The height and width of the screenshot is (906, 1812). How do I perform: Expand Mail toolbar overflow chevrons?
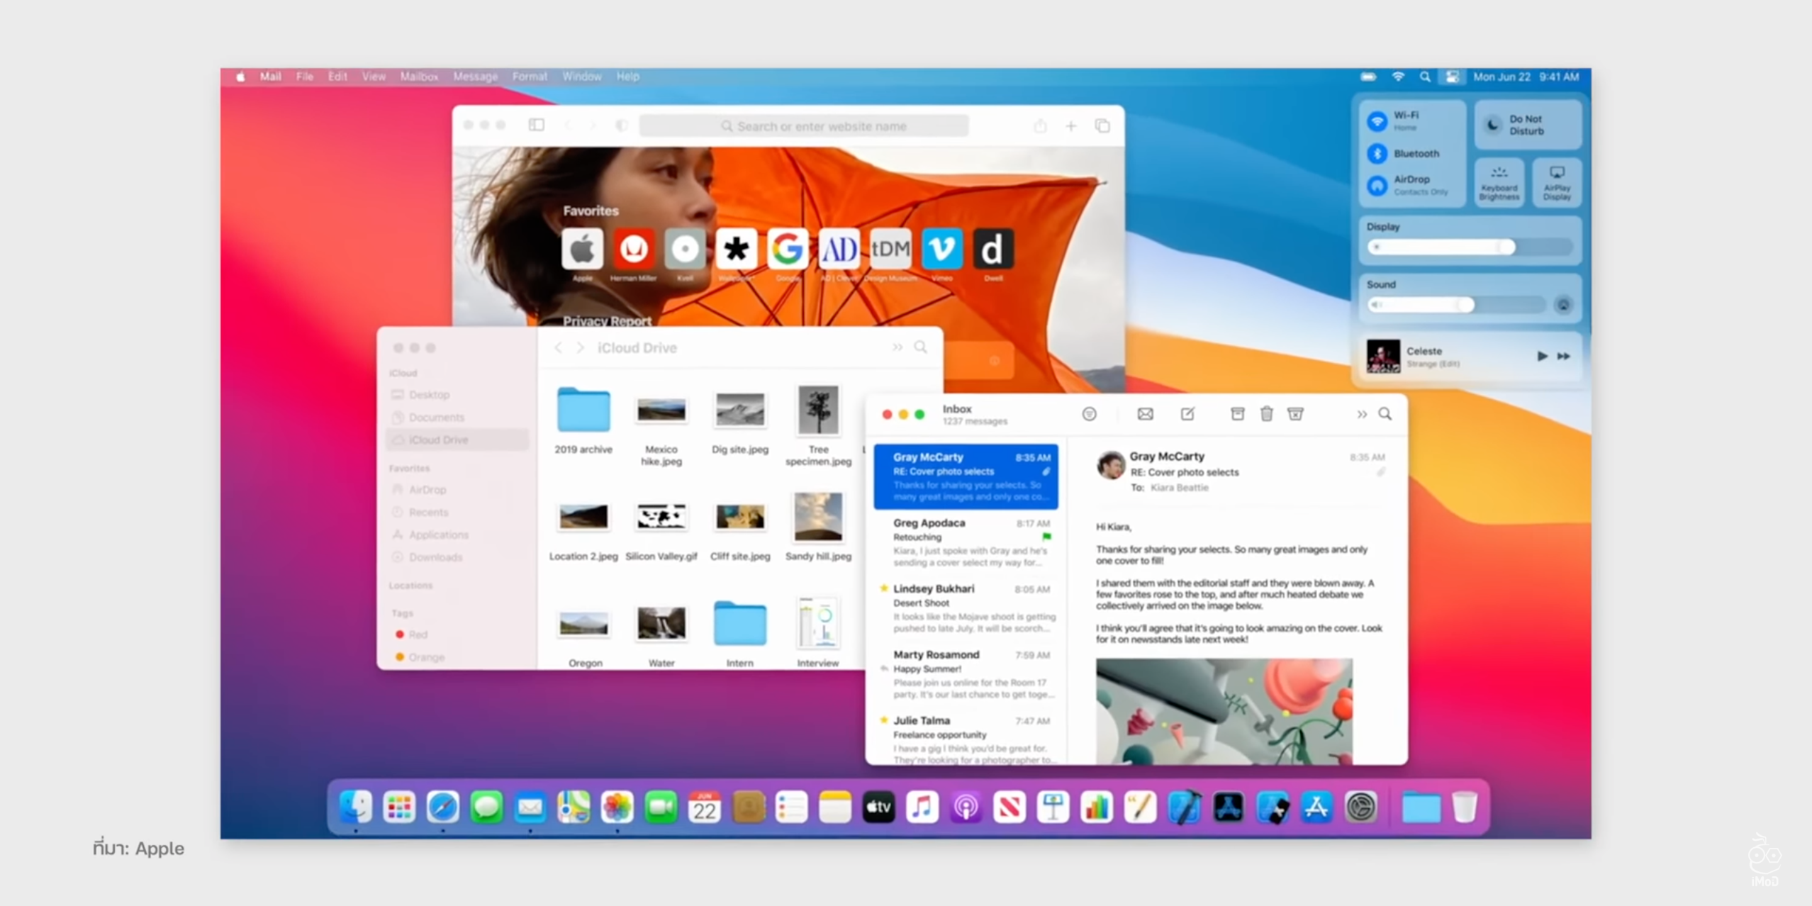click(1361, 414)
